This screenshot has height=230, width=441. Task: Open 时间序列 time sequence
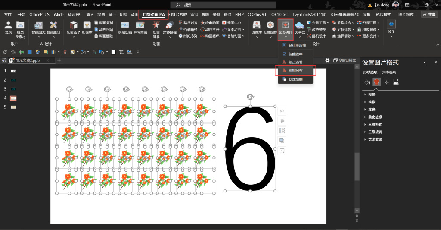pyautogui.click(x=188, y=36)
